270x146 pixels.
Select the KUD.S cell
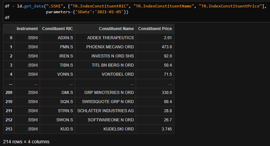pos(58,129)
